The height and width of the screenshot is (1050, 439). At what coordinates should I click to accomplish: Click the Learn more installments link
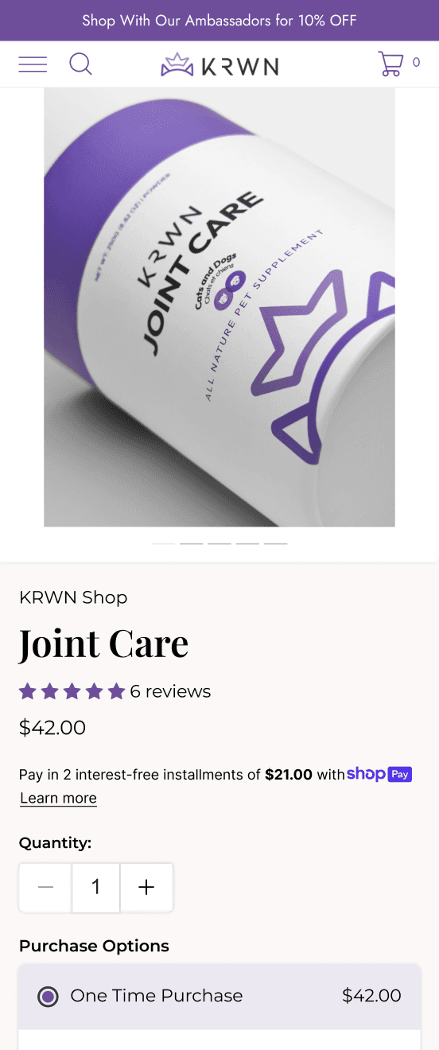tap(58, 798)
